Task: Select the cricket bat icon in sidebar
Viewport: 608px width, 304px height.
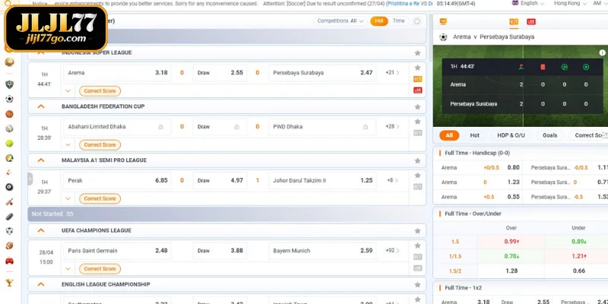Action: click(x=9, y=202)
